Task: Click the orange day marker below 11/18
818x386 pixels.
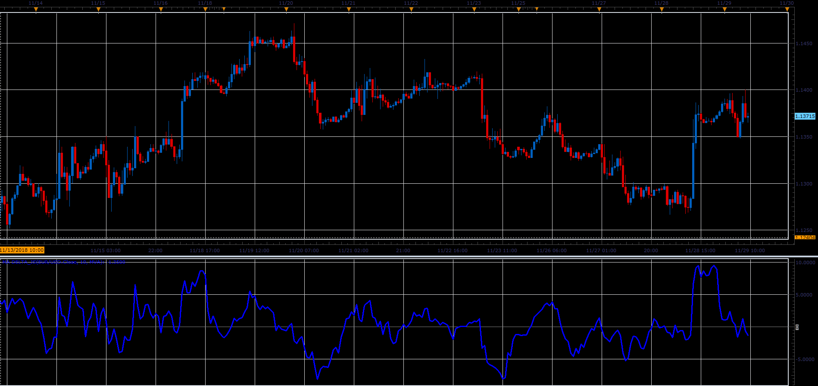Action: (205, 9)
